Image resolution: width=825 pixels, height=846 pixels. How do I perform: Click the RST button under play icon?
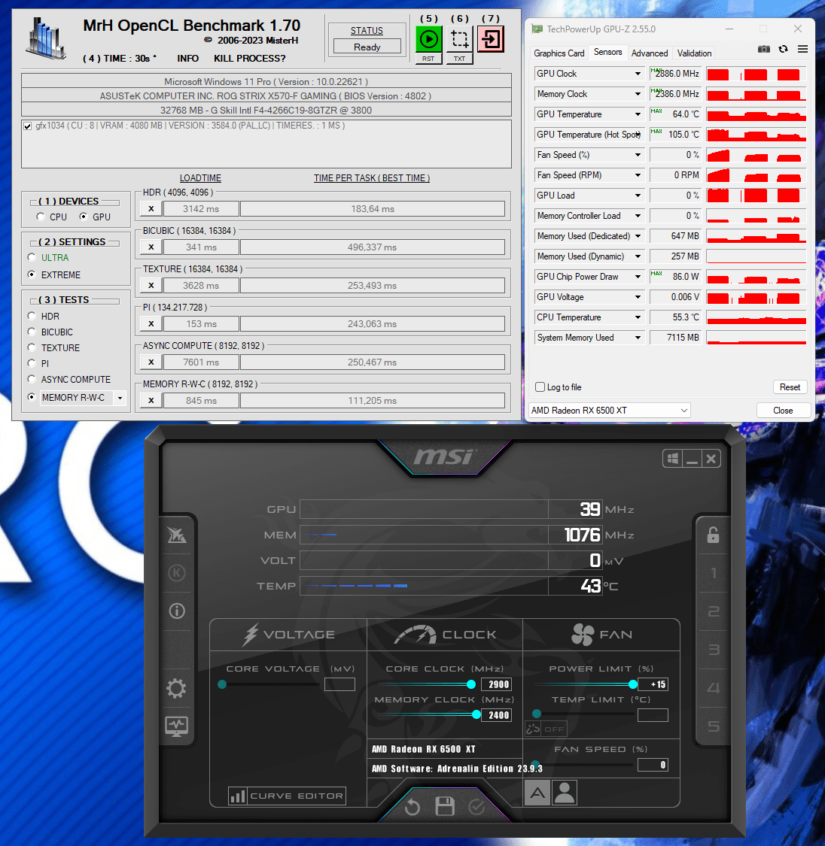click(428, 59)
